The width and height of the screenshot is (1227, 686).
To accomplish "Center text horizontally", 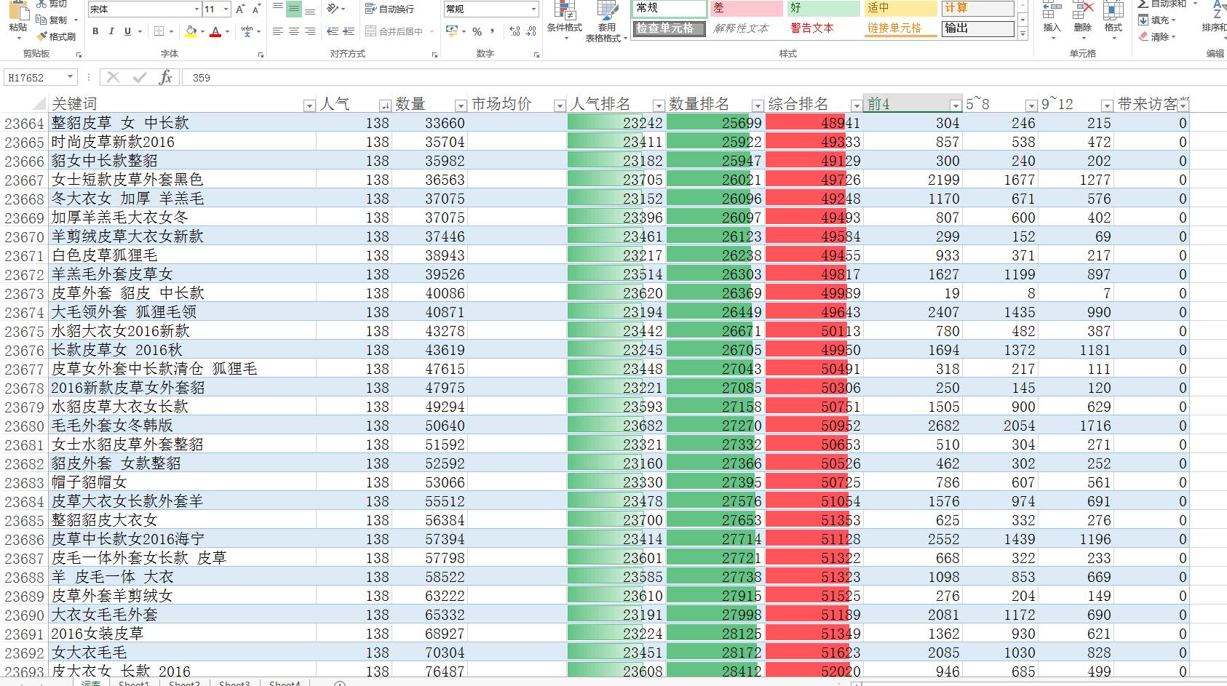I will pyautogui.click(x=294, y=31).
